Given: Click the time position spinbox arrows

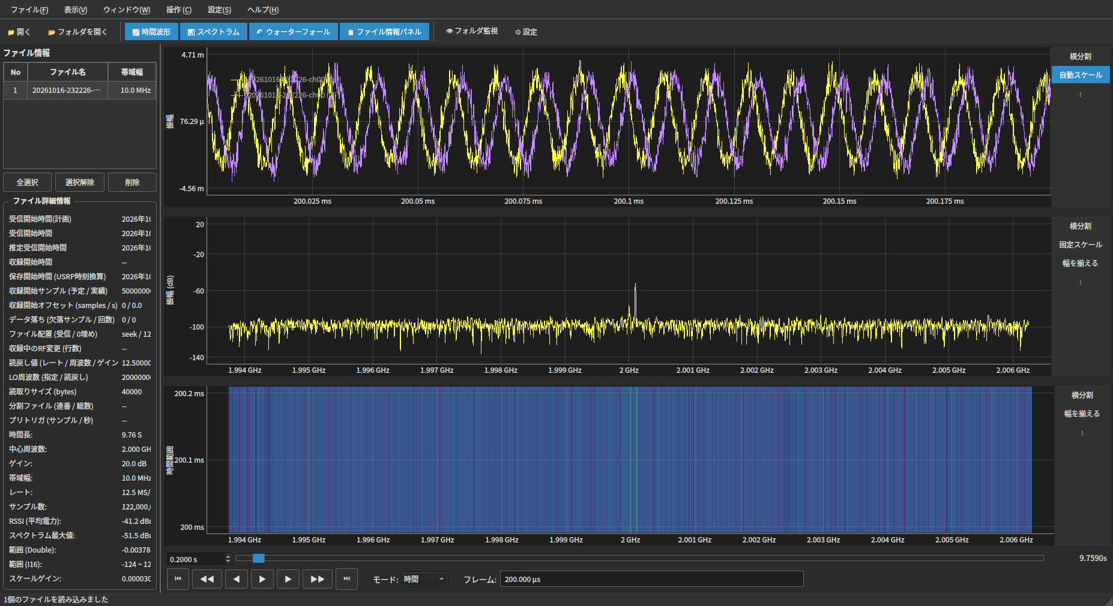Looking at the screenshot, I should (228, 559).
